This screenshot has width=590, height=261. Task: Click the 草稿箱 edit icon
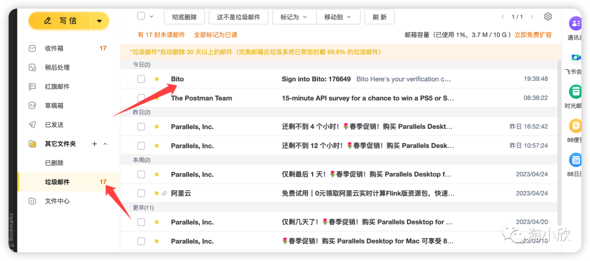tap(33, 106)
